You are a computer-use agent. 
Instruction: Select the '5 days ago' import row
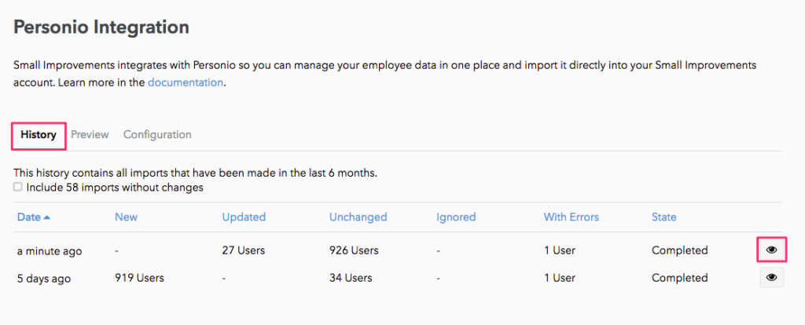(46, 278)
